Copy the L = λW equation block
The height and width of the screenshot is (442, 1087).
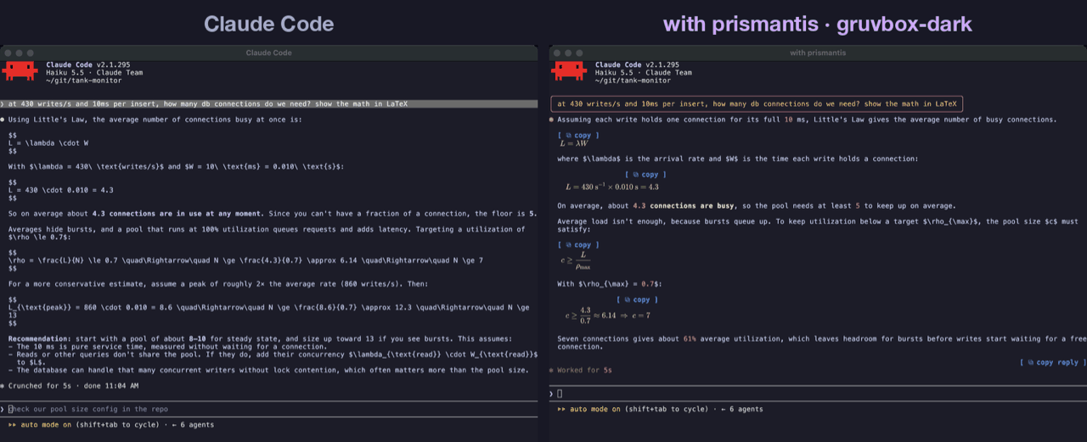click(578, 135)
